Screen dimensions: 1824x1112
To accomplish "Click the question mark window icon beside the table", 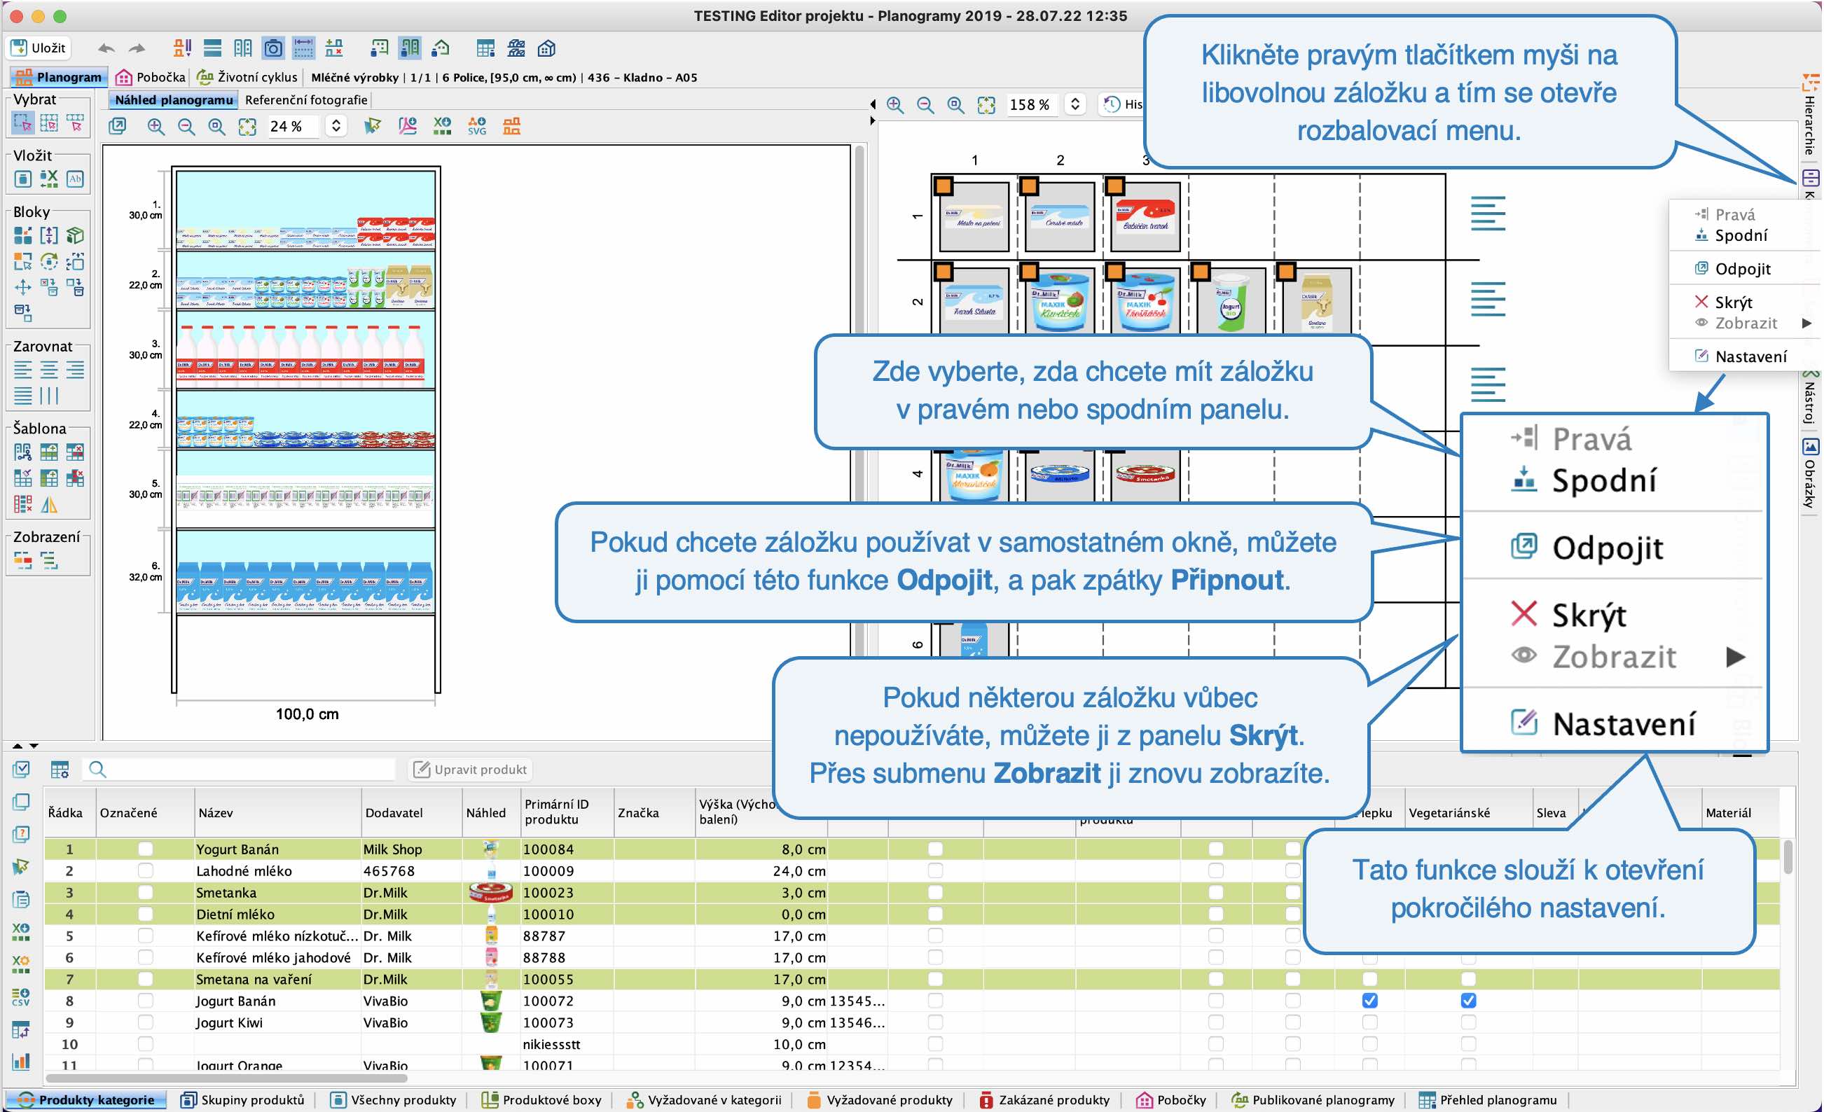I will (21, 835).
